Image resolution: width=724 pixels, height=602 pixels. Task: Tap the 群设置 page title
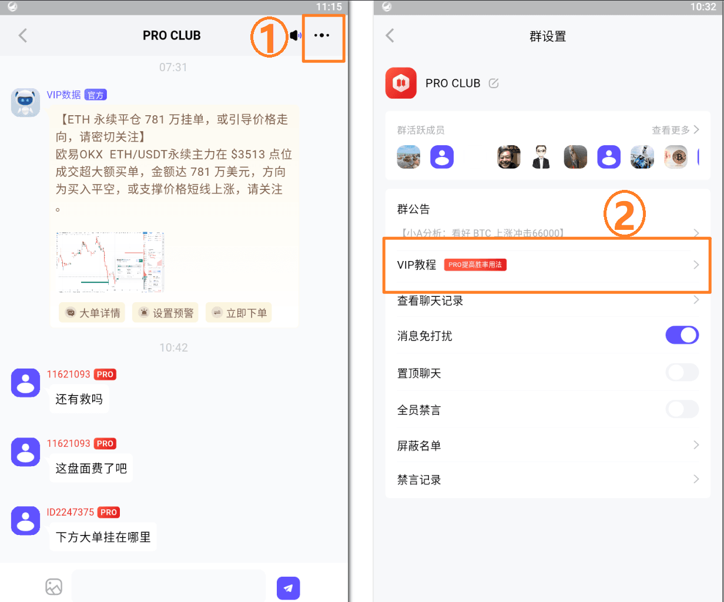tap(548, 36)
